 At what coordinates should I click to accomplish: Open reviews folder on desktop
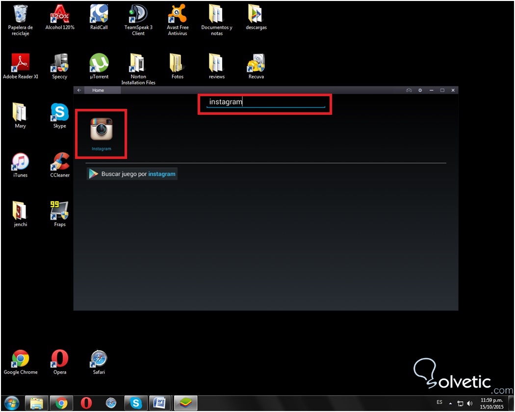217,66
